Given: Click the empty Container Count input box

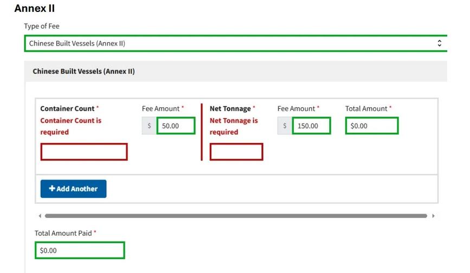Looking at the screenshot, I should tap(84, 152).
